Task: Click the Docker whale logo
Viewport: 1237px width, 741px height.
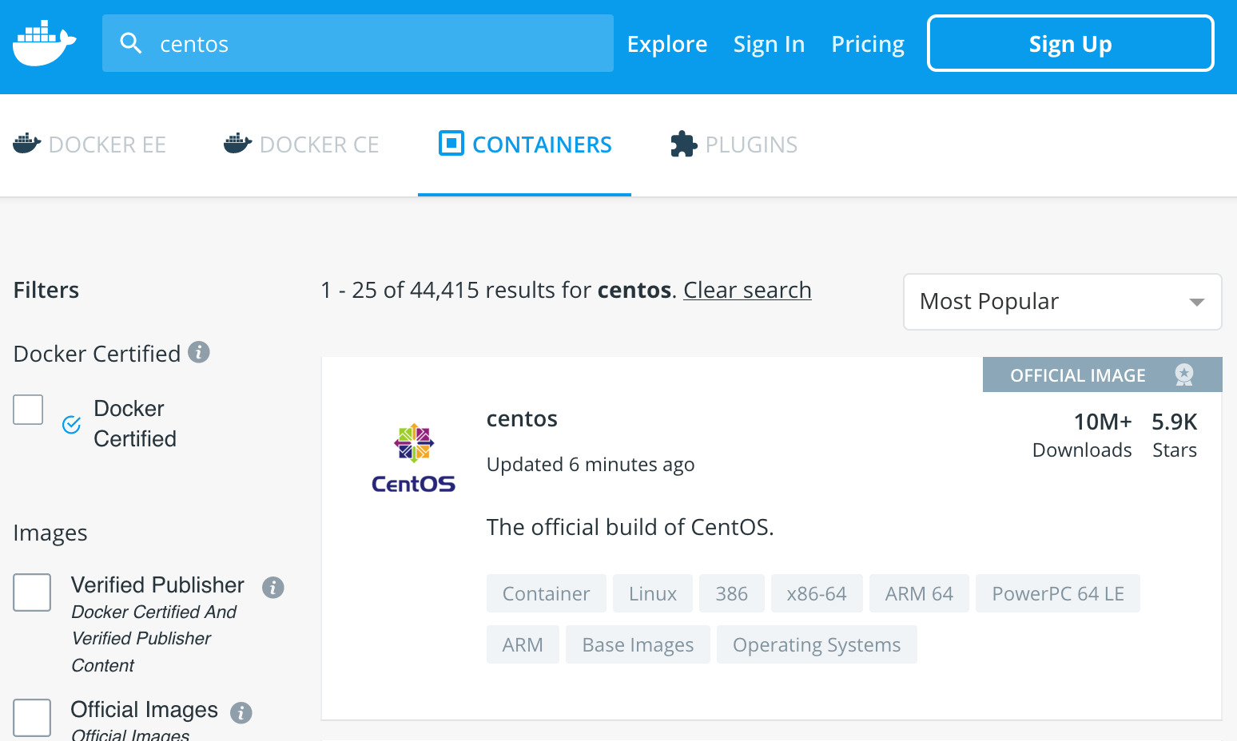Action: pyautogui.click(x=44, y=44)
